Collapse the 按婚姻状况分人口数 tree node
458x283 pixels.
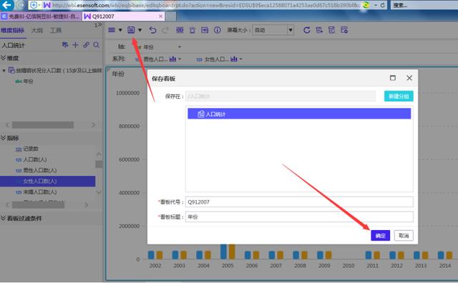4,71
